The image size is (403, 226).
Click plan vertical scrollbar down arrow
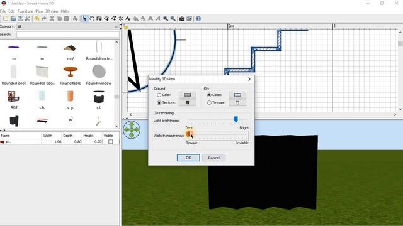coord(400,109)
